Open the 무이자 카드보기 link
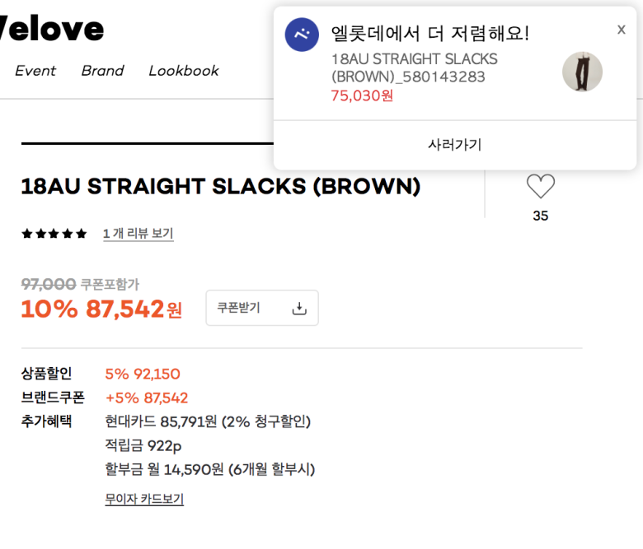 144,499
